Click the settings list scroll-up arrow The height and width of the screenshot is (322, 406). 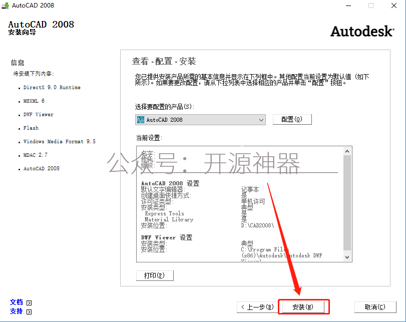(347, 151)
